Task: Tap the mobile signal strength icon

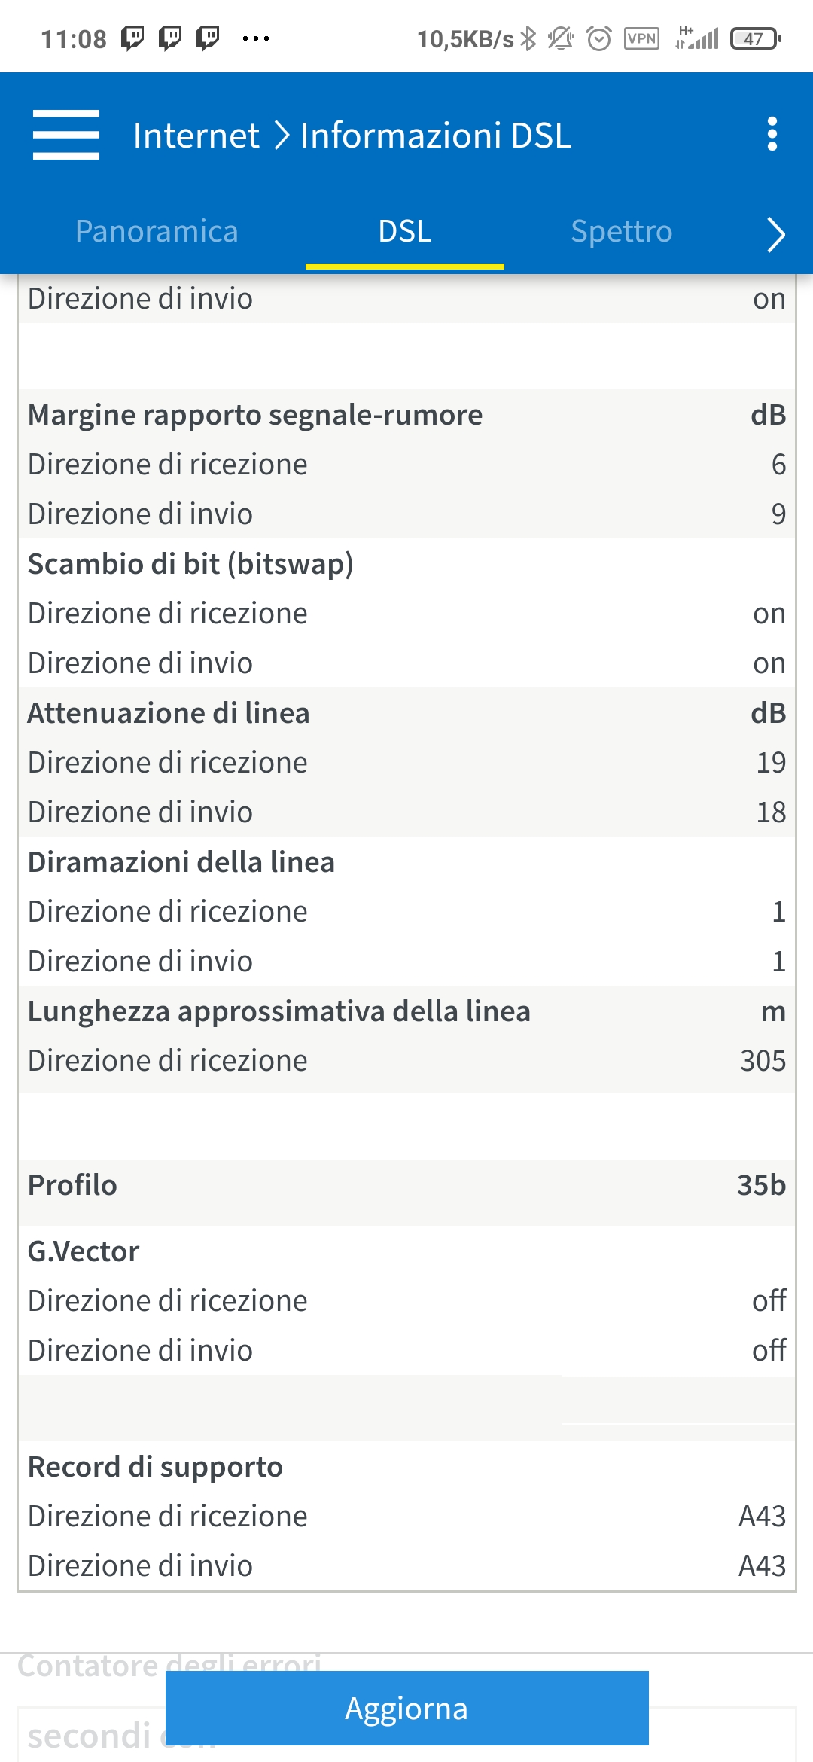Action: 697,38
